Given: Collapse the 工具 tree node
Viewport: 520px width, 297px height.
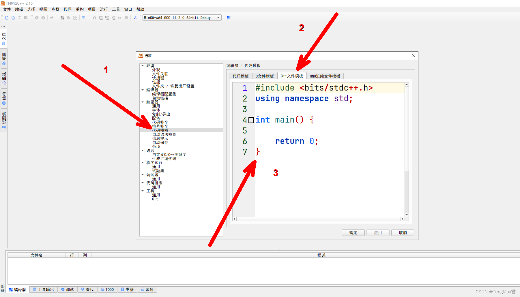Looking at the screenshot, I should [143, 191].
